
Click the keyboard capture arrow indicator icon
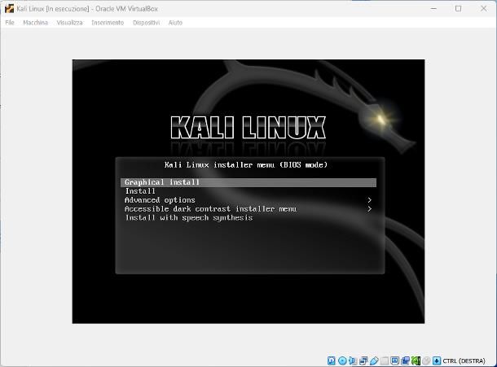point(437,360)
